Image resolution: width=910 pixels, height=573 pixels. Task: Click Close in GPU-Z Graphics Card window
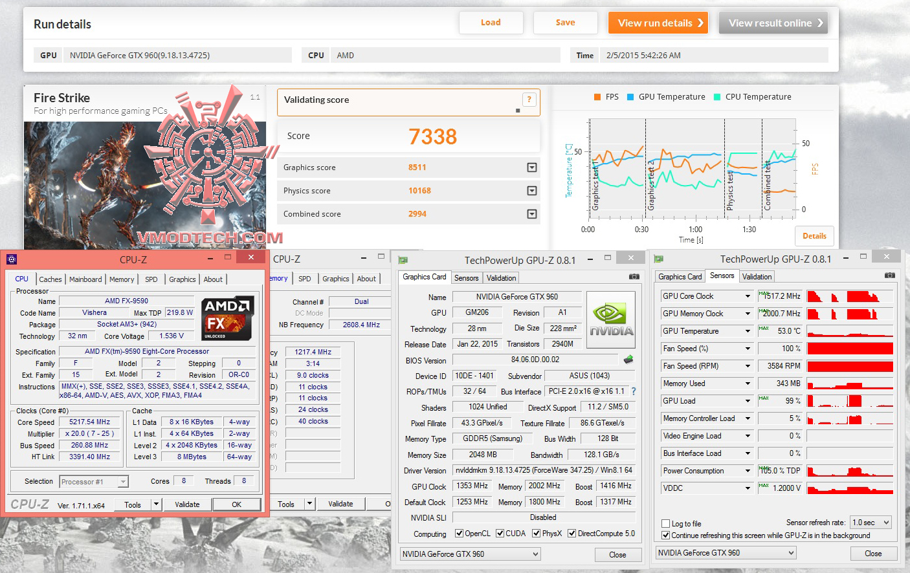(617, 555)
